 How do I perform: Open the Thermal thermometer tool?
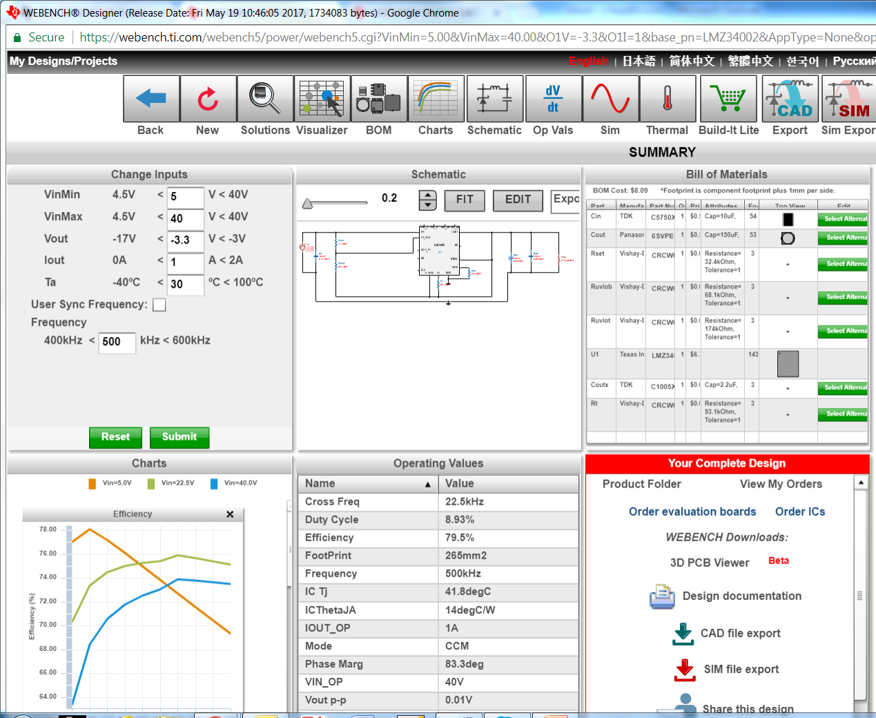point(668,99)
